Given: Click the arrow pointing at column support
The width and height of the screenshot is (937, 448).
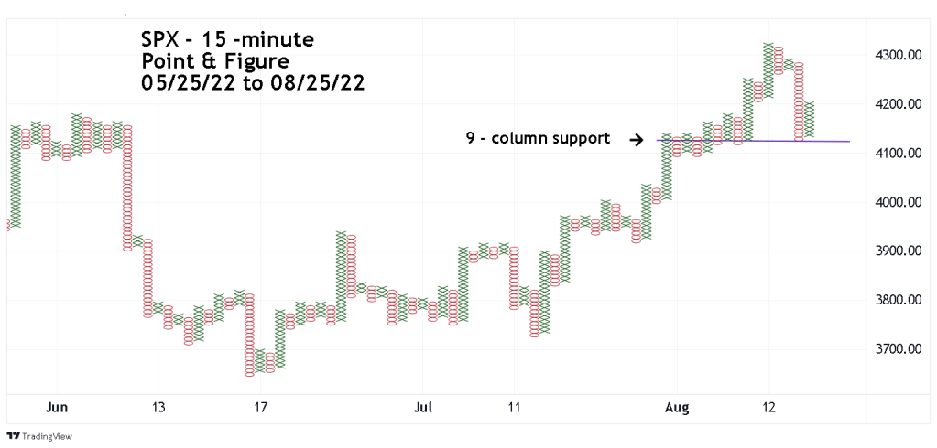Looking at the screenshot, I should pos(636,139).
